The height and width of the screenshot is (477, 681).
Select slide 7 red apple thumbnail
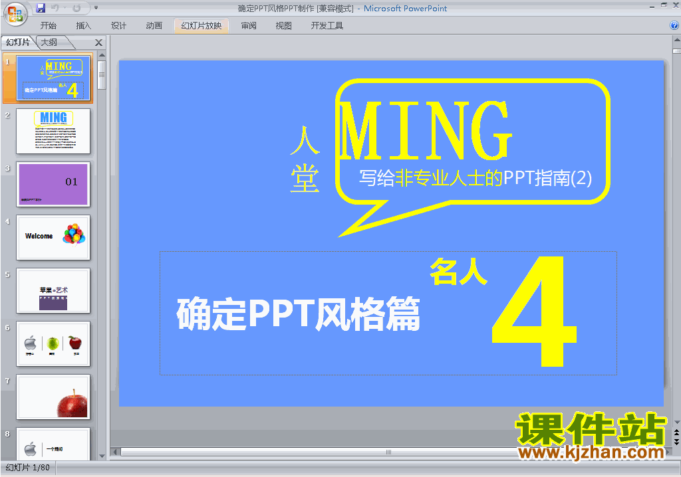tap(53, 397)
